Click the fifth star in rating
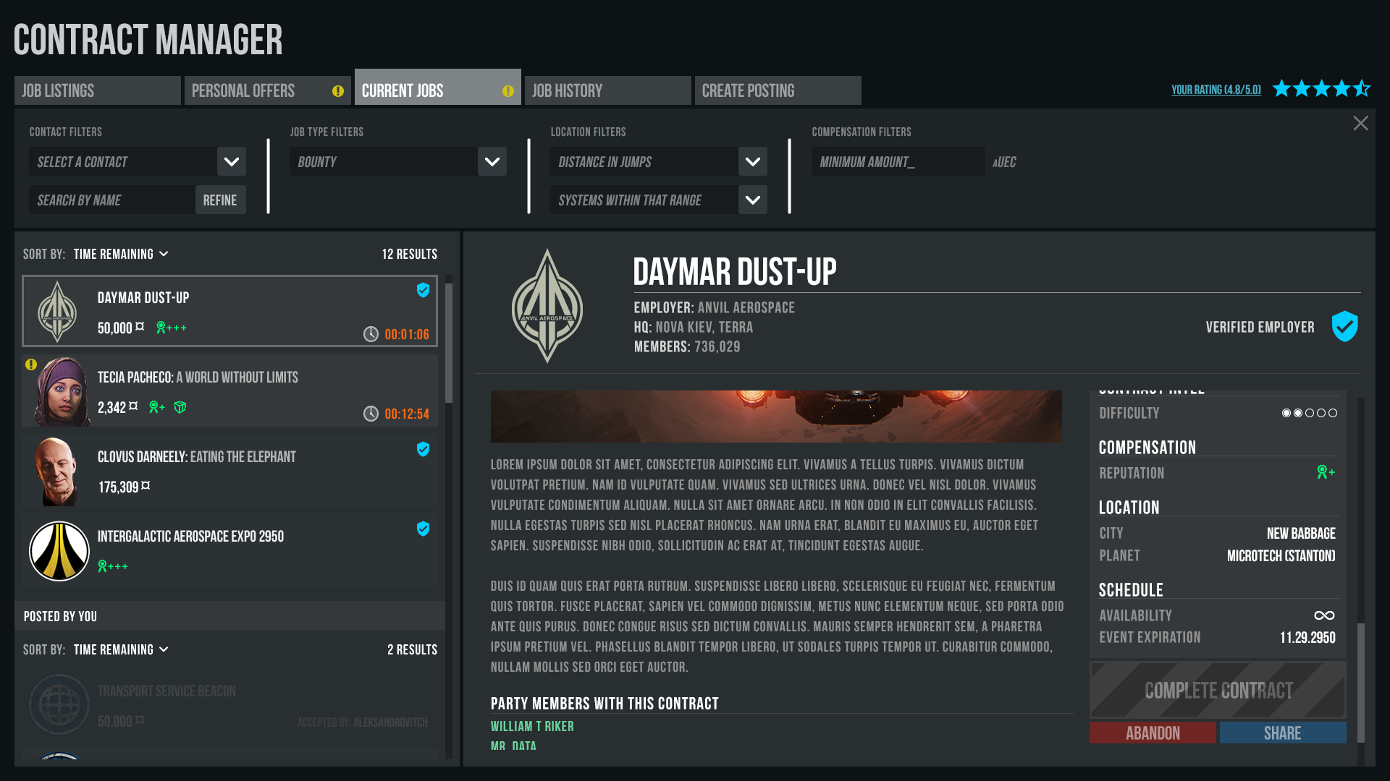Image resolution: width=1390 pixels, height=781 pixels. coord(1362,89)
